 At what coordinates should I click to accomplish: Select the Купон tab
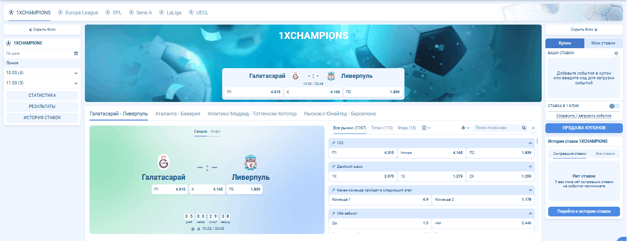coord(565,43)
